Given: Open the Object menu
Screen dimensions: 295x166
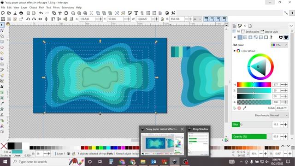Looking at the screenshot, I should point(33,7).
